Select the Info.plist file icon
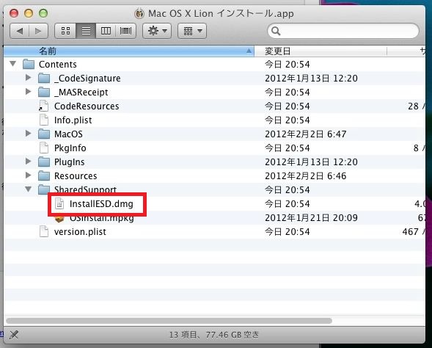 point(44,120)
